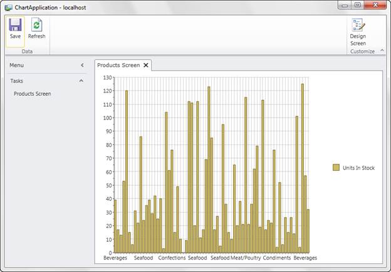Image resolution: width=391 pixels, height=272 pixels.
Task: Click the Units In Stock legend label
Action: tap(358, 168)
